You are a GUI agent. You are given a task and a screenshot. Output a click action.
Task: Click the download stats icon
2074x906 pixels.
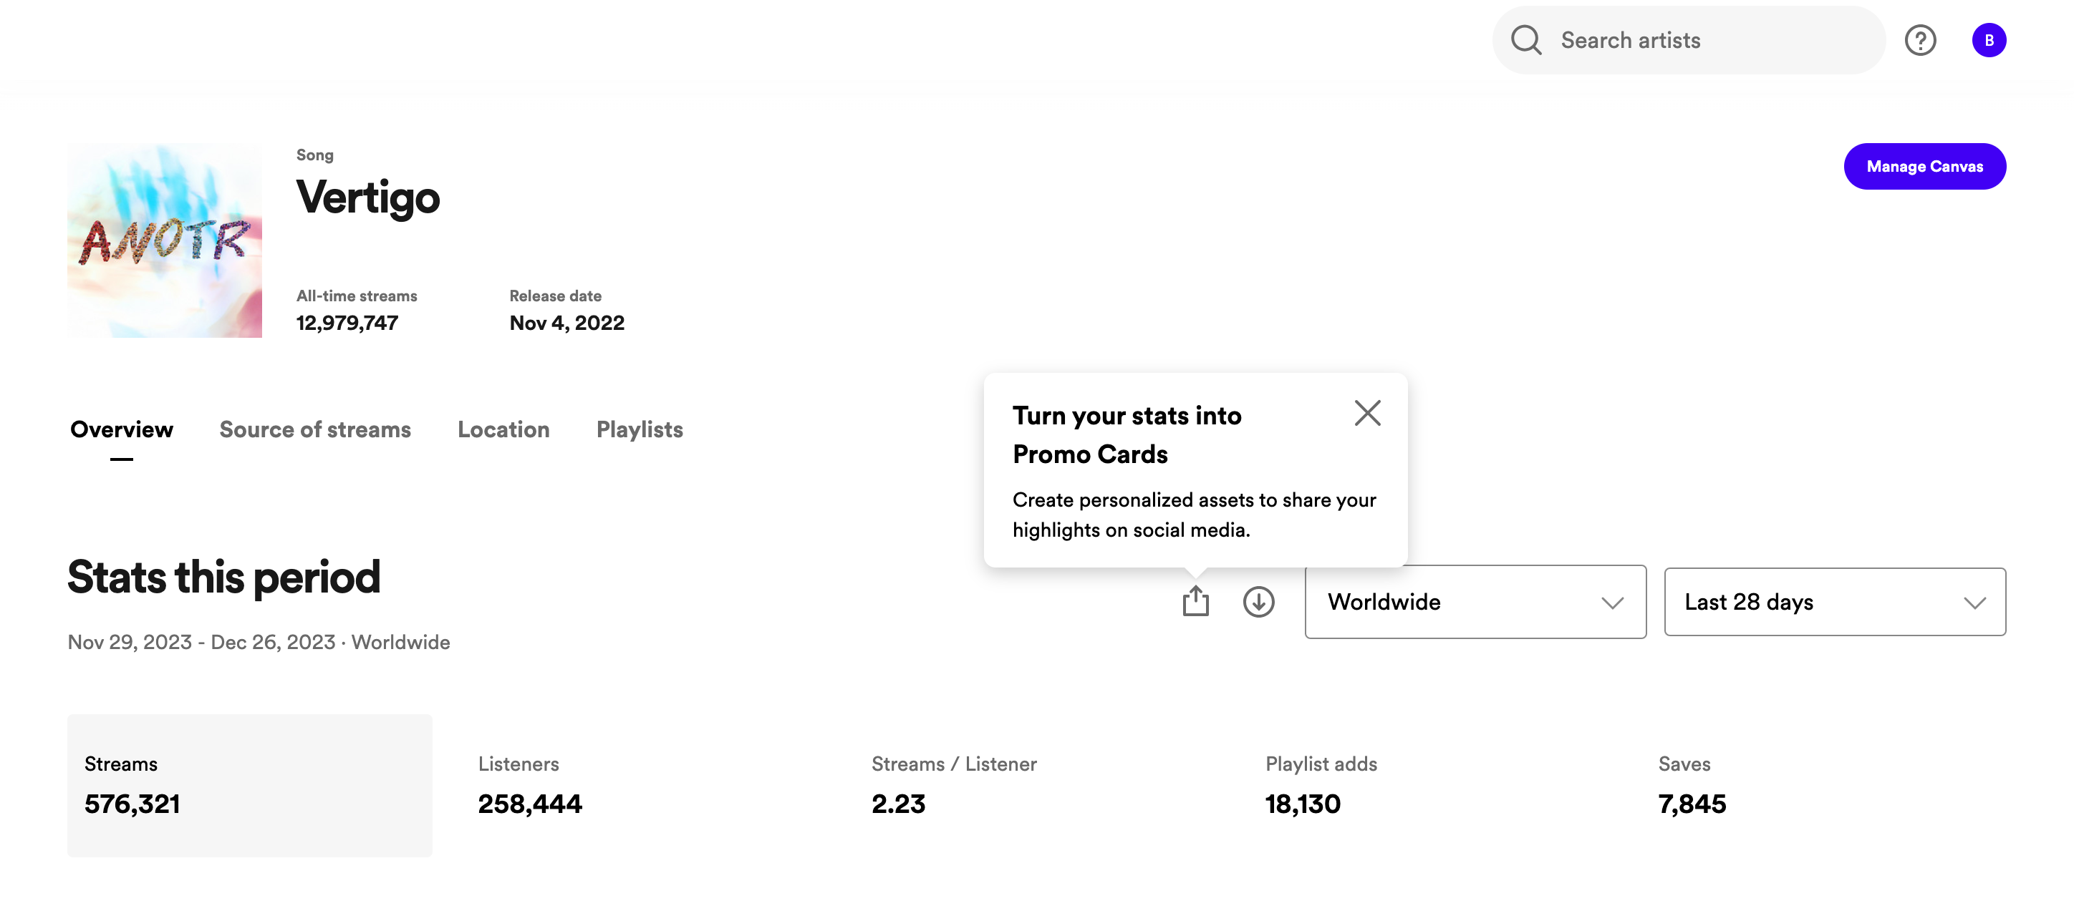[1258, 601]
